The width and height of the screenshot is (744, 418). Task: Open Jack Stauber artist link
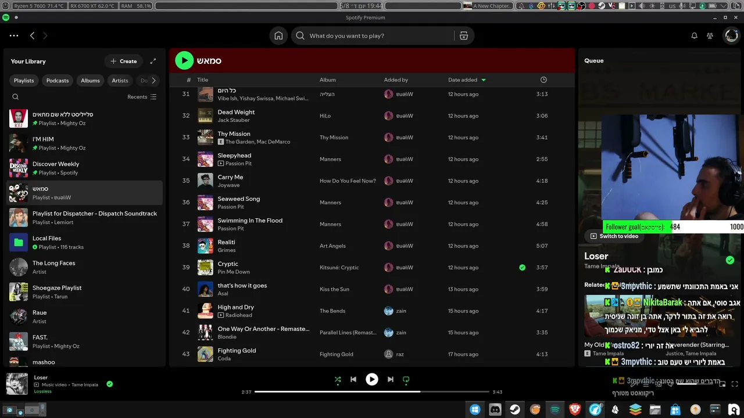(234, 120)
